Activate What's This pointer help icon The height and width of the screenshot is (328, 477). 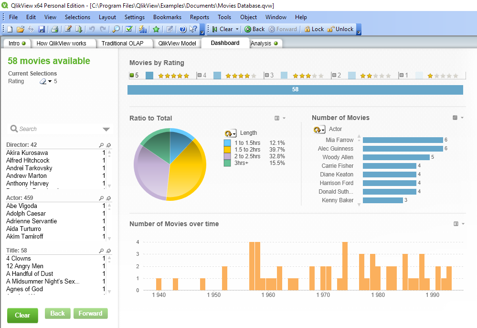click(193, 29)
